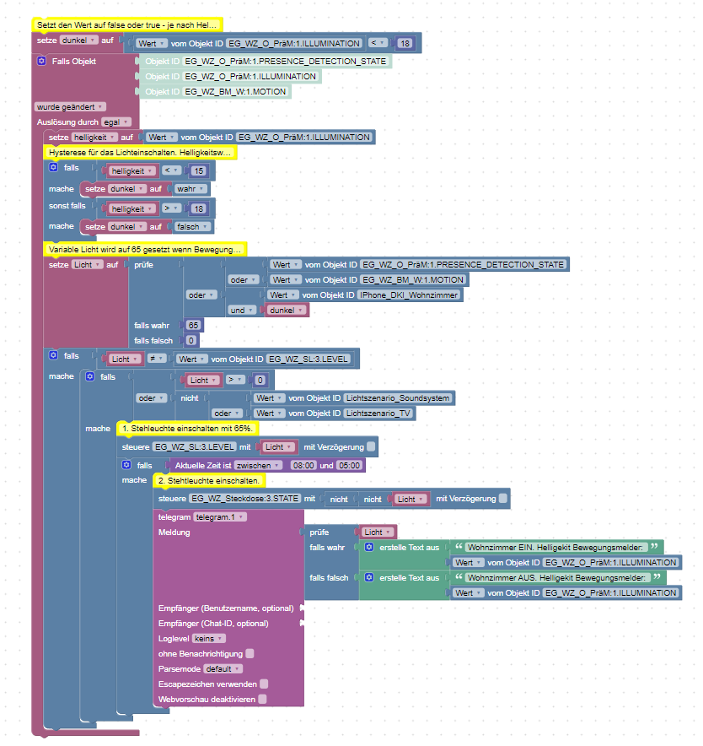Click comment 'Hysterese für das Lichteinschalten'

[x=140, y=152]
